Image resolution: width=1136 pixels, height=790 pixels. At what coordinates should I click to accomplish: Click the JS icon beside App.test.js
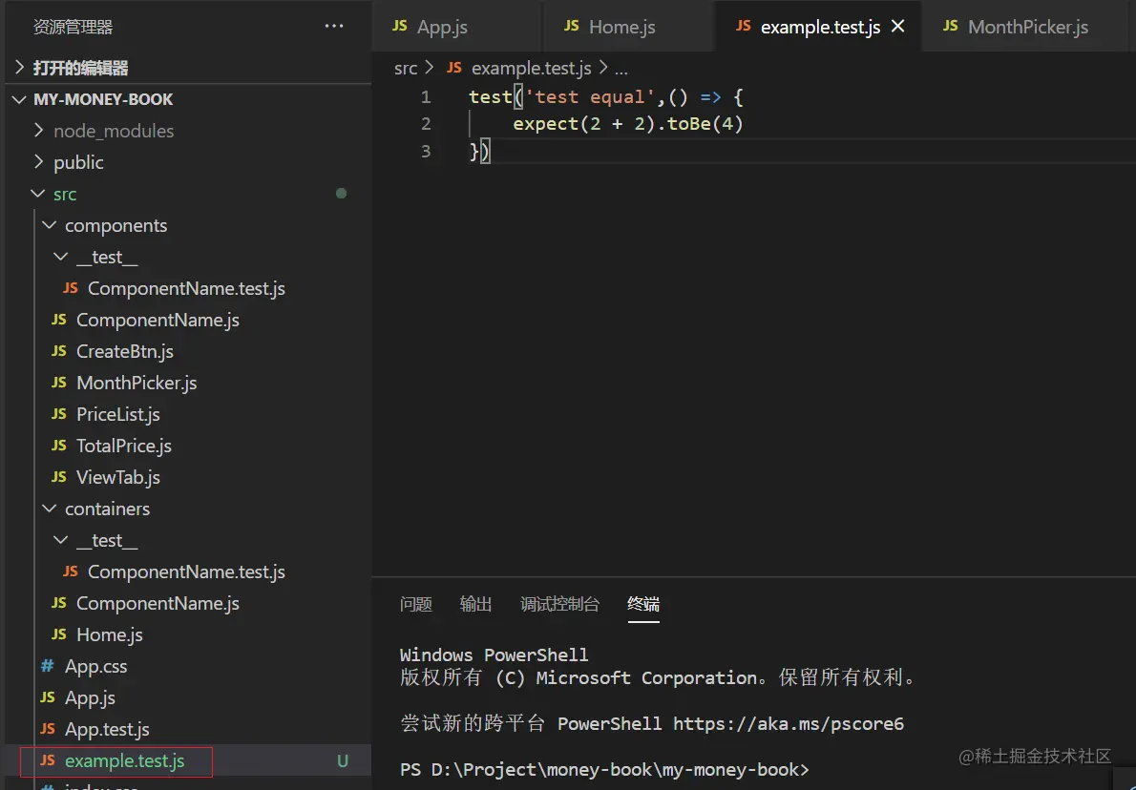click(x=48, y=729)
